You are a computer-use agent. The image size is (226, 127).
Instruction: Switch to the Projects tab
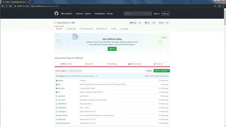pyautogui.click(x=102, y=29)
